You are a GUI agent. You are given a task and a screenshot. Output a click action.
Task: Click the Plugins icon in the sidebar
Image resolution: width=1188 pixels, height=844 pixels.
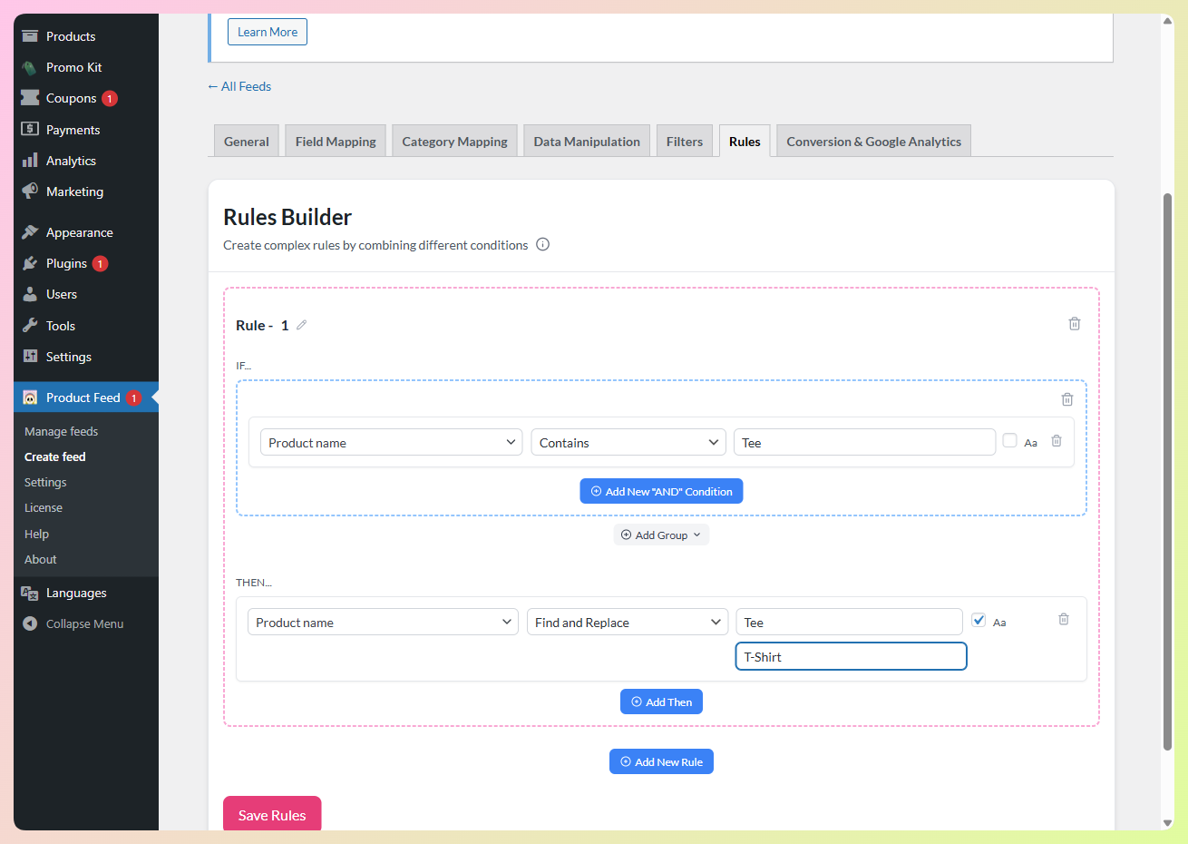tap(30, 263)
